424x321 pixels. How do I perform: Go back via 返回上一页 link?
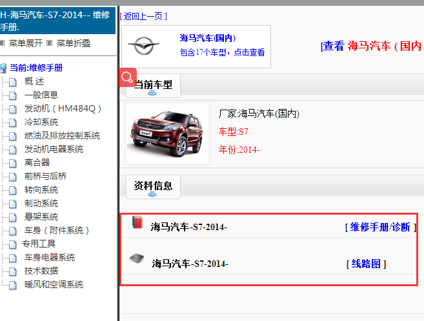click(143, 16)
